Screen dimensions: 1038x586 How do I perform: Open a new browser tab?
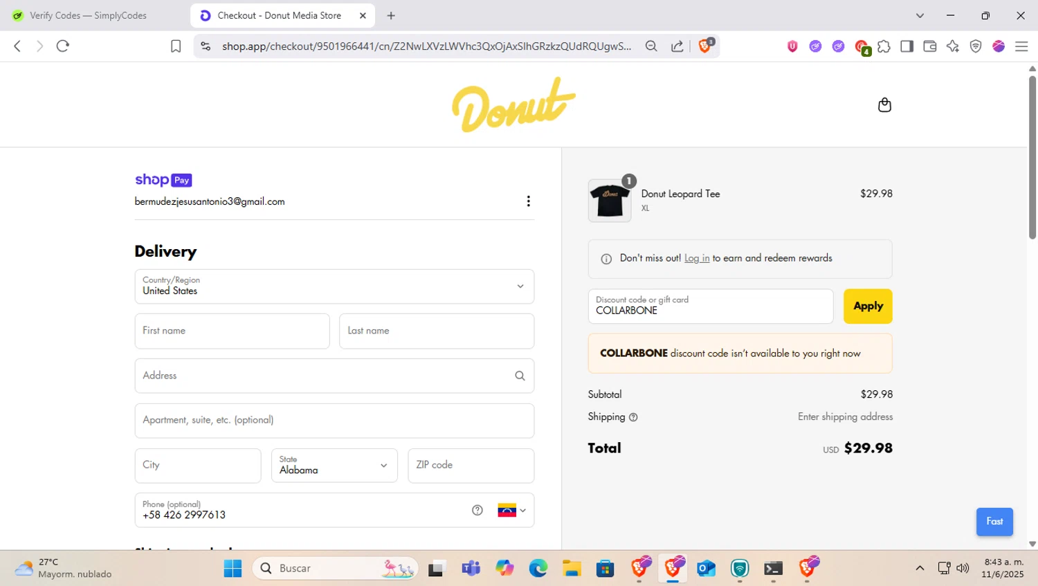click(391, 15)
